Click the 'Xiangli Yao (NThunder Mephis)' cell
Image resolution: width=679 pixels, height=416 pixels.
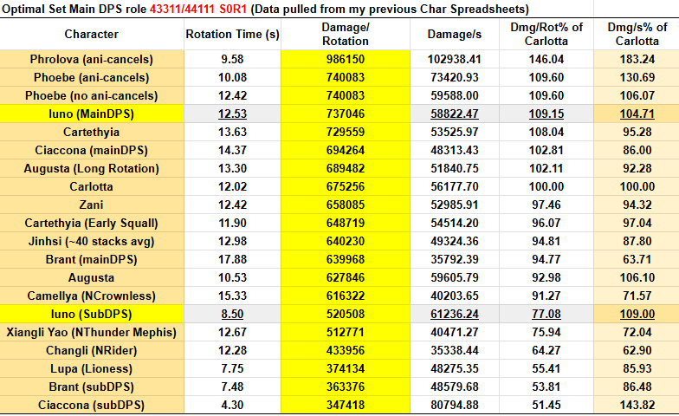pyautogui.click(x=92, y=333)
